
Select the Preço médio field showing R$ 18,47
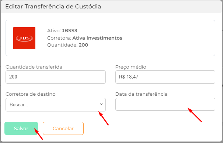tap(165, 77)
